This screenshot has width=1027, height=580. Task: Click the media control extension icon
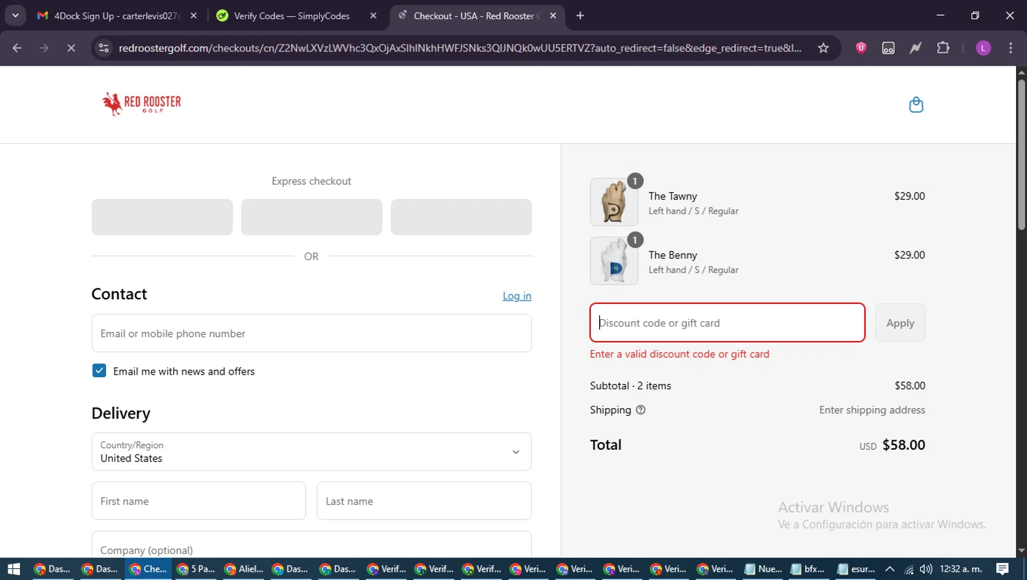(888, 48)
